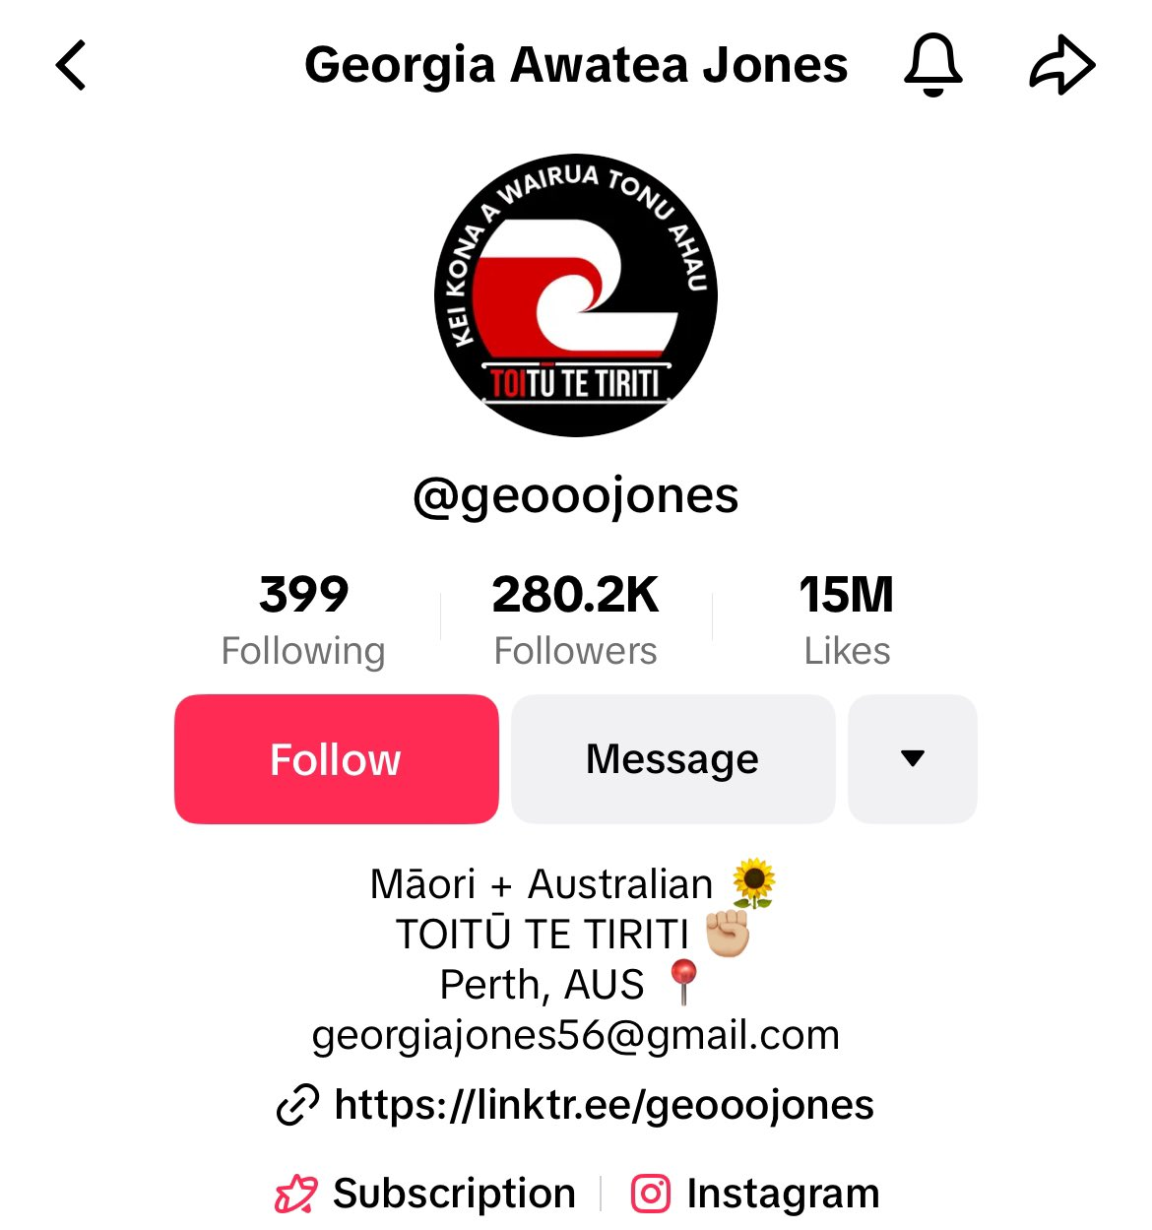Tap the Georgia Awatea Jones title
Screen dimensions: 1152x1230
tap(576, 65)
